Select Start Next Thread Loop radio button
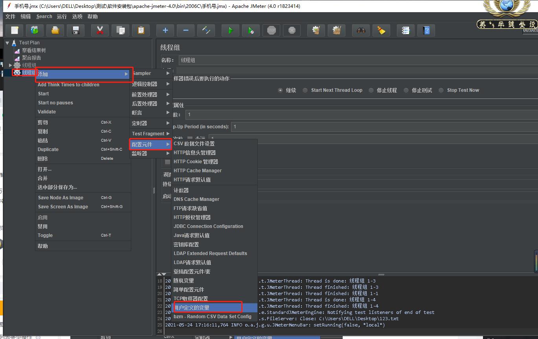538x339 pixels. click(x=305, y=90)
